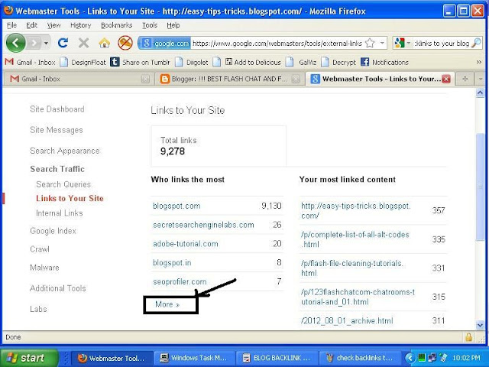Image resolution: width=489 pixels, height=367 pixels.
Task: Click the seoprofiler.com link
Action: [x=180, y=281]
